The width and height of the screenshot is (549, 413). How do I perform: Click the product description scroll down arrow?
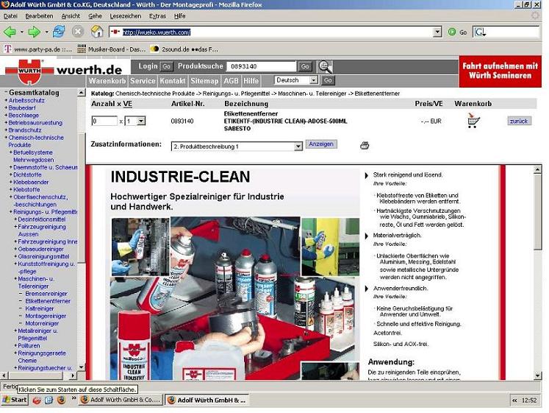538,375
